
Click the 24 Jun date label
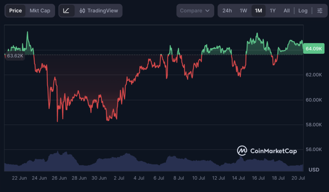39,178
